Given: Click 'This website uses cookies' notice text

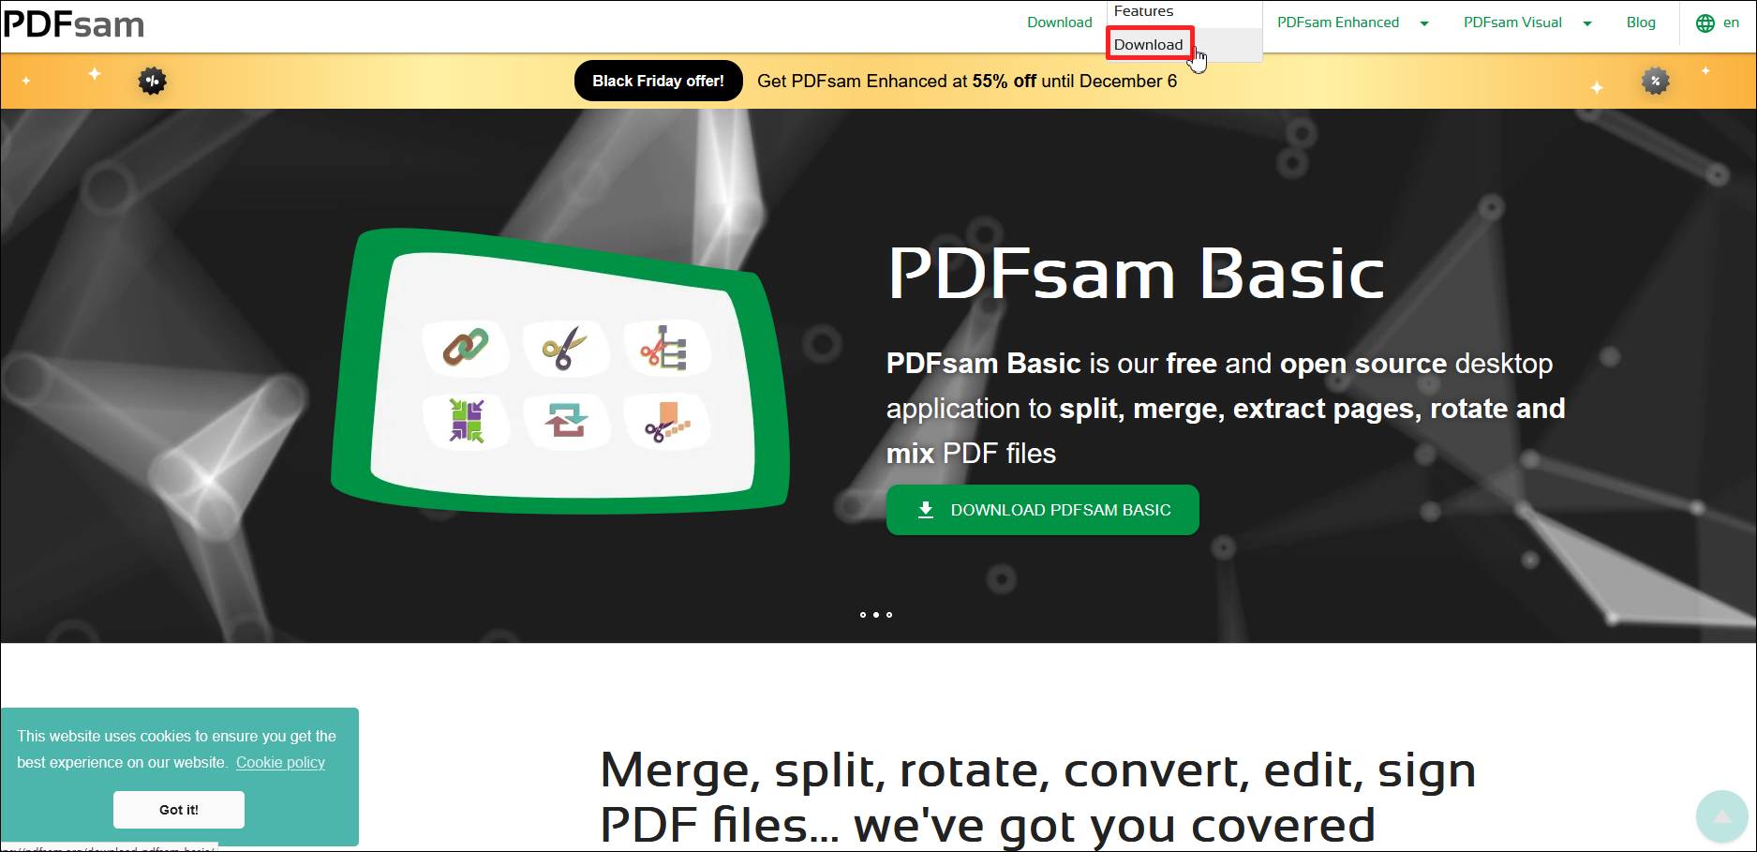Looking at the screenshot, I should point(176,749).
